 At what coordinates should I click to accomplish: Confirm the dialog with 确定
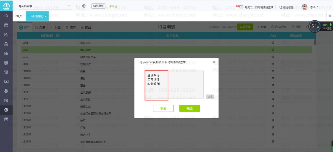[190, 108]
